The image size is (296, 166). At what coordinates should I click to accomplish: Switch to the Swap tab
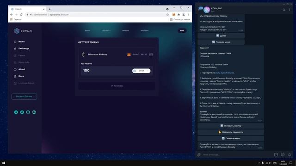[x=87, y=30]
